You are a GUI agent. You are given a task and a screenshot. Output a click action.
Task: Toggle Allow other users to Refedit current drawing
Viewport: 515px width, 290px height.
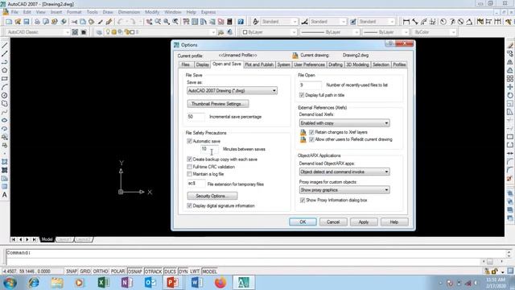click(x=311, y=139)
